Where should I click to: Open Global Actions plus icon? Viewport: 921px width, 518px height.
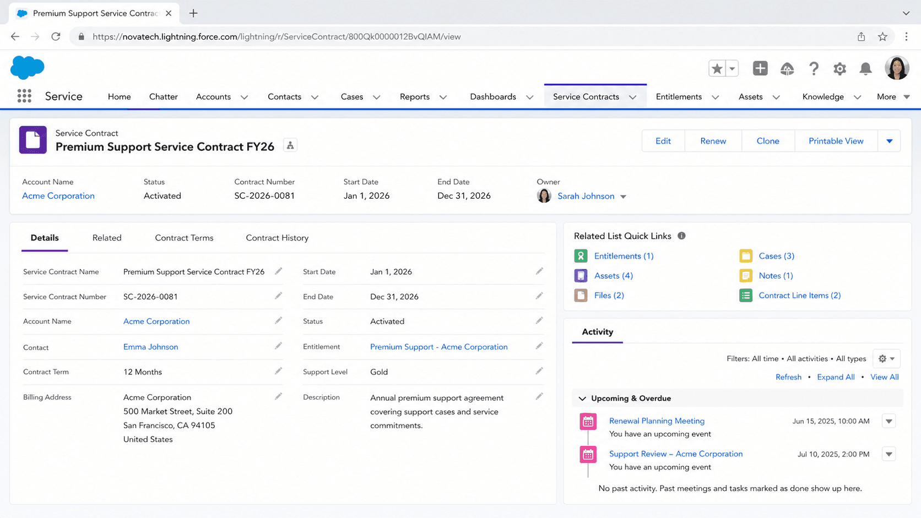(760, 68)
